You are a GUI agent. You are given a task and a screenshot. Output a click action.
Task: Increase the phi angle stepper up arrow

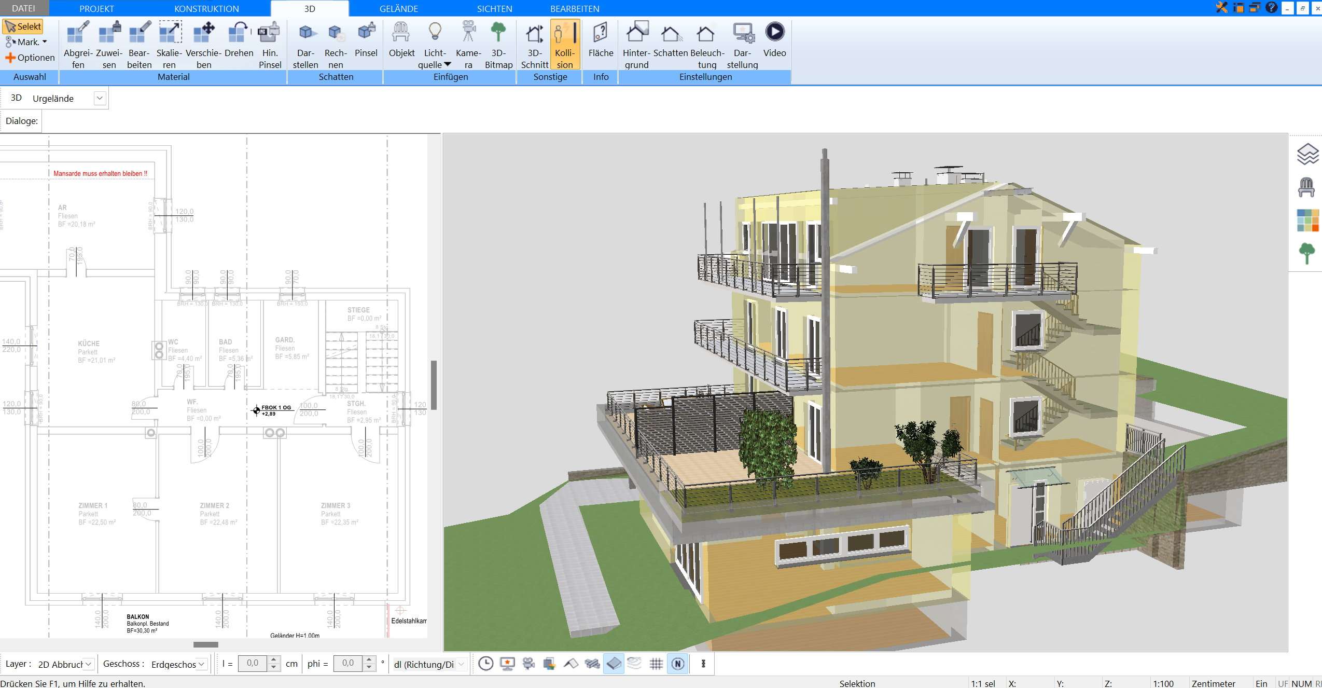[369, 660]
